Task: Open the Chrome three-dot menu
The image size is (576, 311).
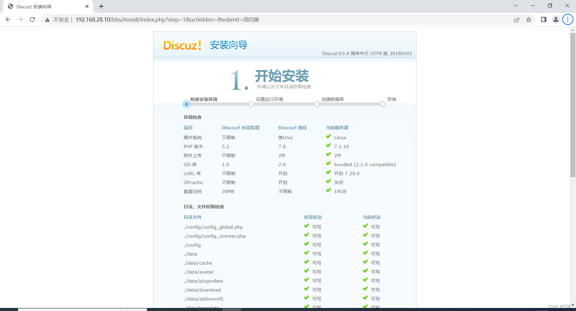Action: [568, 19]
